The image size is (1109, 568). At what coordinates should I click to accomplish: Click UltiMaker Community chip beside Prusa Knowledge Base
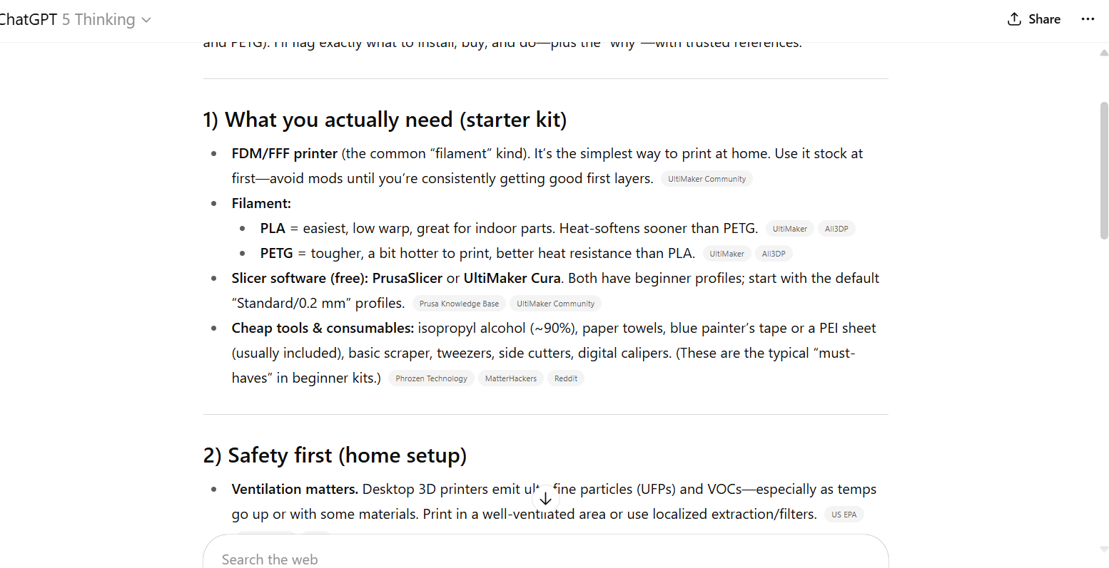click(x=555, y=304)
